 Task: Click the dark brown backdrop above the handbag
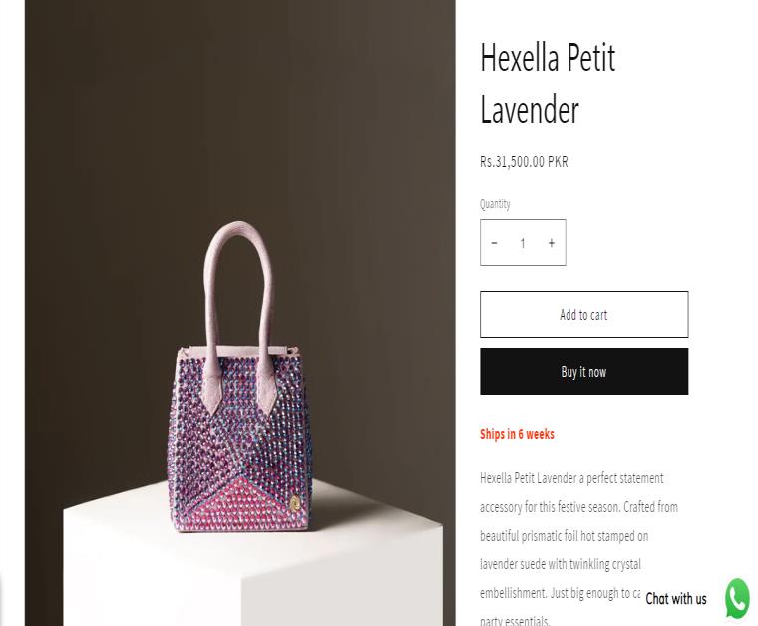[240, 107]
